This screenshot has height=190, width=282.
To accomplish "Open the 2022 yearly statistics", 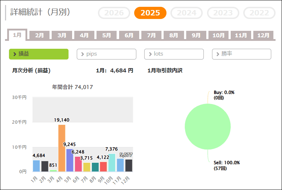I will (x=259, y=13).
